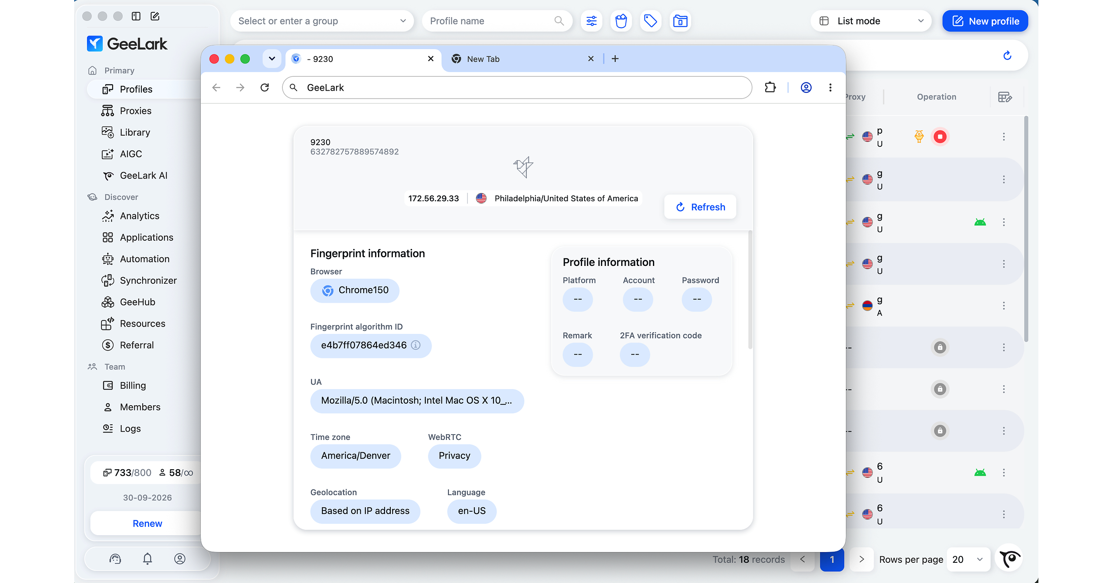Close the New Tab tab
The height and width of the screenshot is (583, 1113).
(591, 59)
